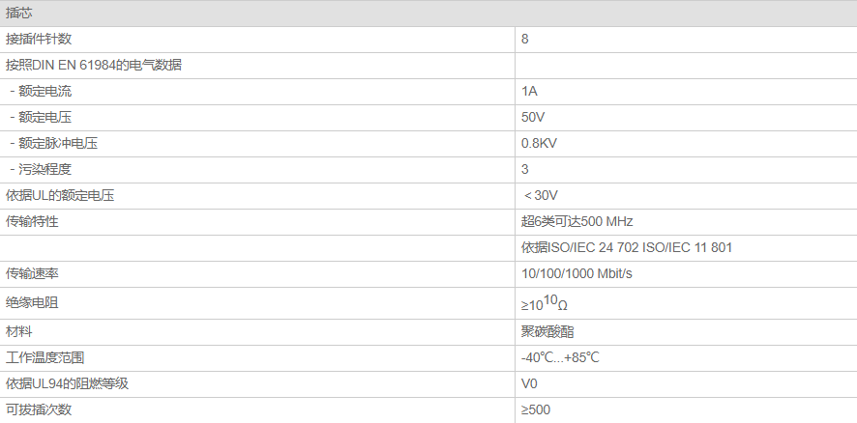Click the 额定电压 row label
Viewport: 857px width, 423px height.
(43, 118)
